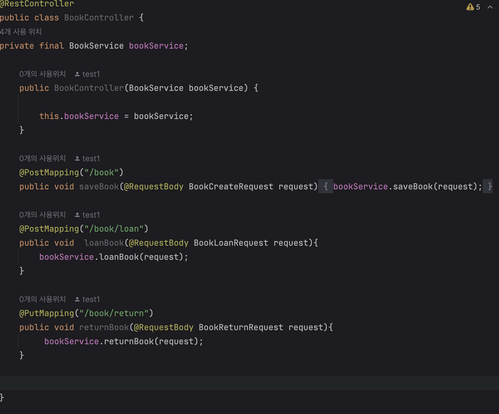Click saveBook method name in declaration
The image size is (499, 414).
tap(99, 187)
